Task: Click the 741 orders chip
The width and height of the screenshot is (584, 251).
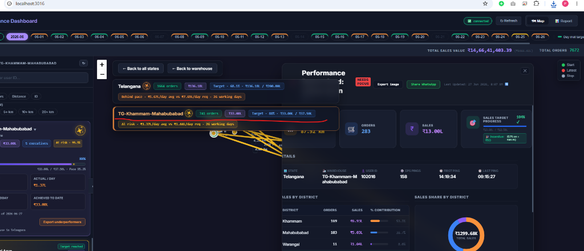Action: pyautogui.click(x=209, y=113)
